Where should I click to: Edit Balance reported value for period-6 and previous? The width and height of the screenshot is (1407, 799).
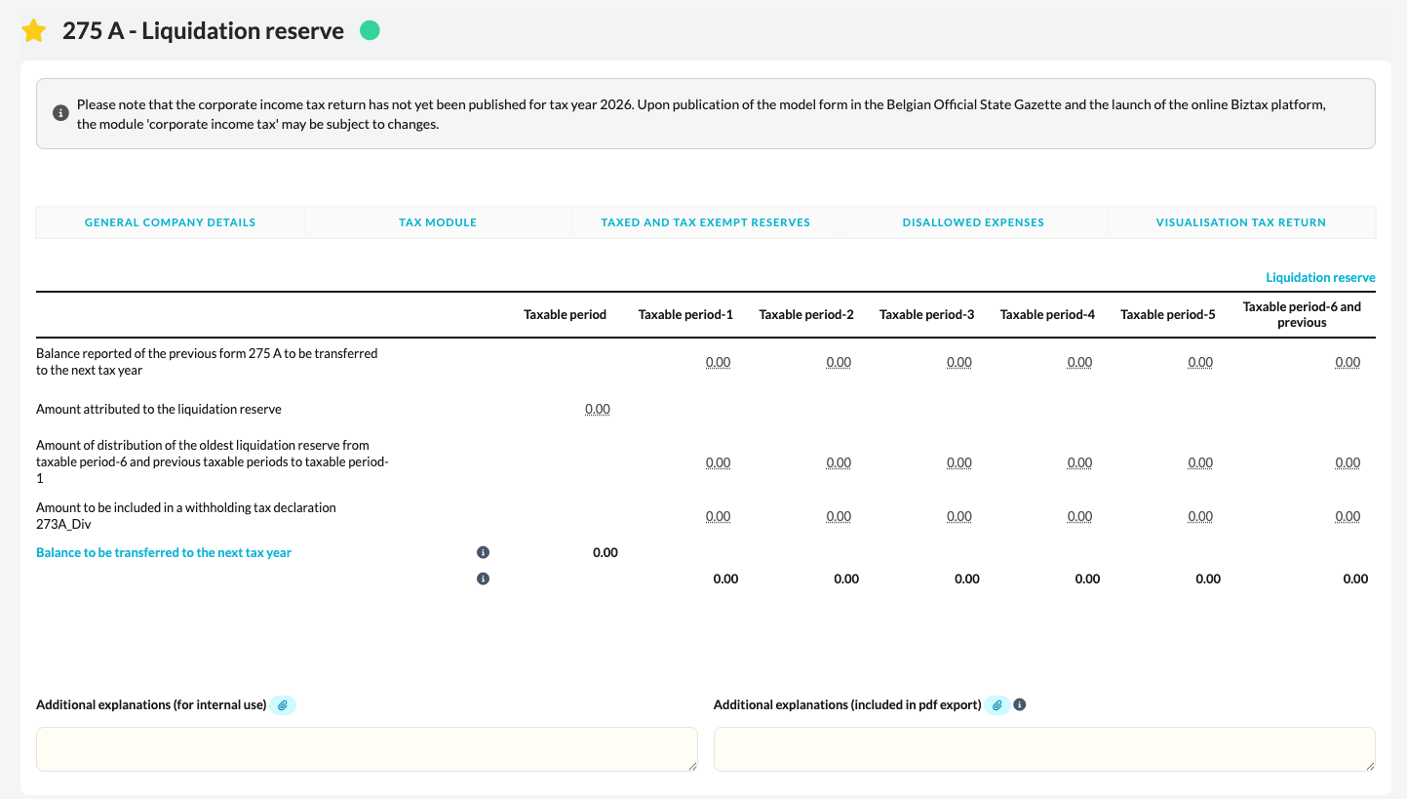tap(1348, 362)
